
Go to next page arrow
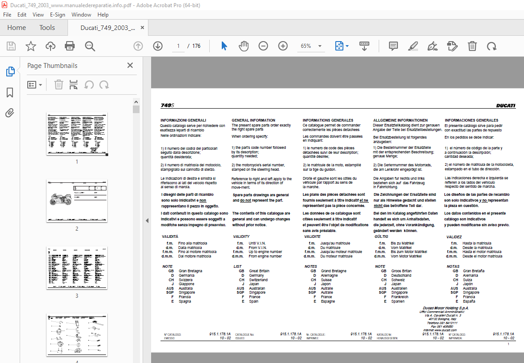[158, 46]
